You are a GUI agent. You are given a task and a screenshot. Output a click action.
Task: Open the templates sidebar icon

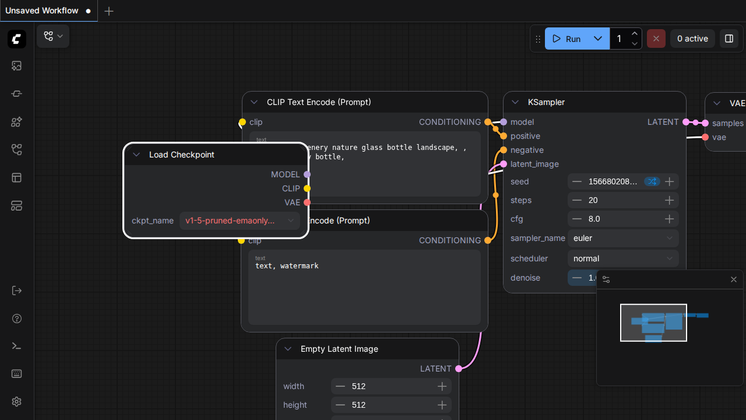click(x=16, y=178)
